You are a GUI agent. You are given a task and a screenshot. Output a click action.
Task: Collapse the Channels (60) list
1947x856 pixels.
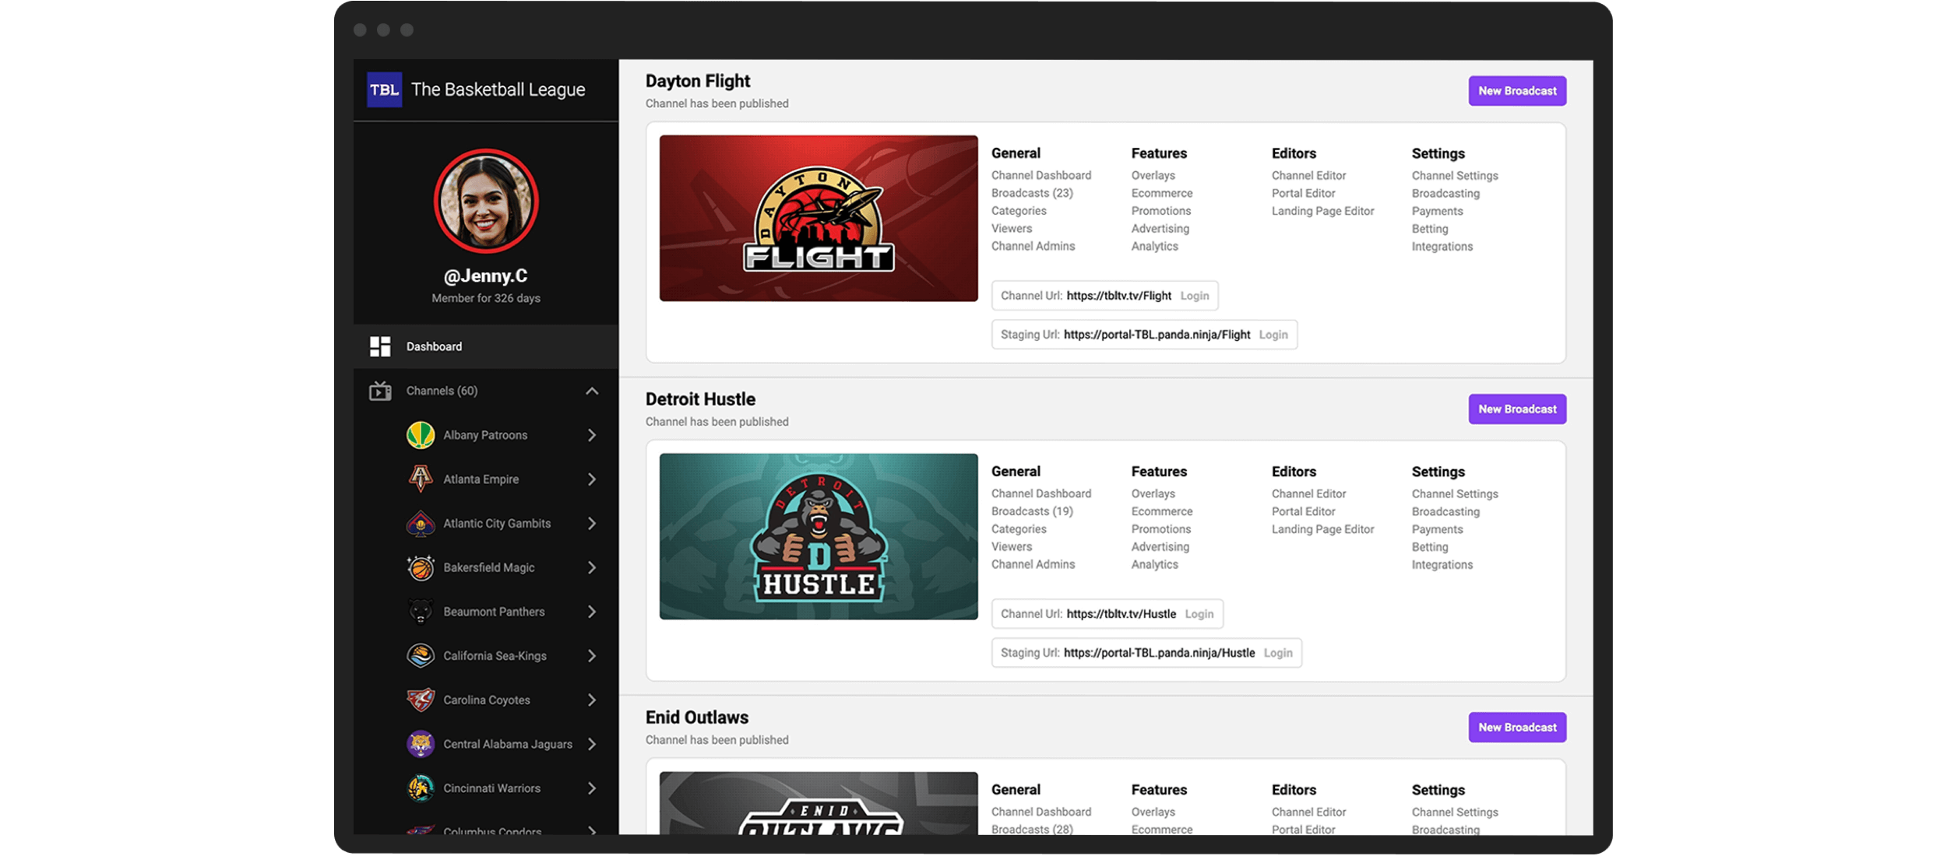pyautogui.click(x=592, y=391)
